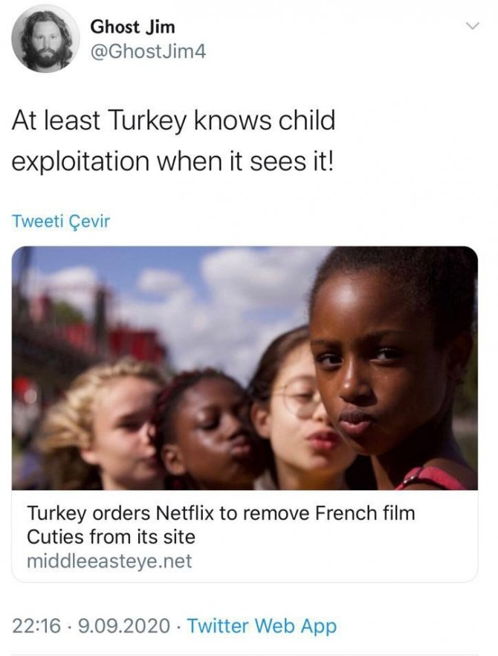Click the words "child exploitation" in tweet
This screenshot has height=656, width=498.
click(173, 141)
